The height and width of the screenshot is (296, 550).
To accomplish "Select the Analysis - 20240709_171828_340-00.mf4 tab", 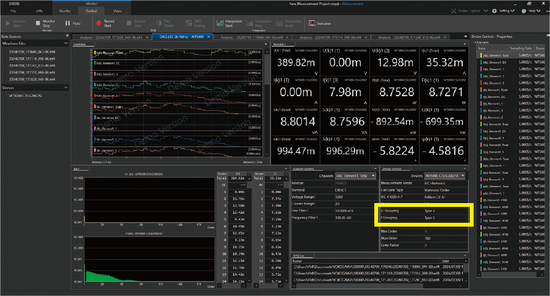I will (x=112, y=38).
